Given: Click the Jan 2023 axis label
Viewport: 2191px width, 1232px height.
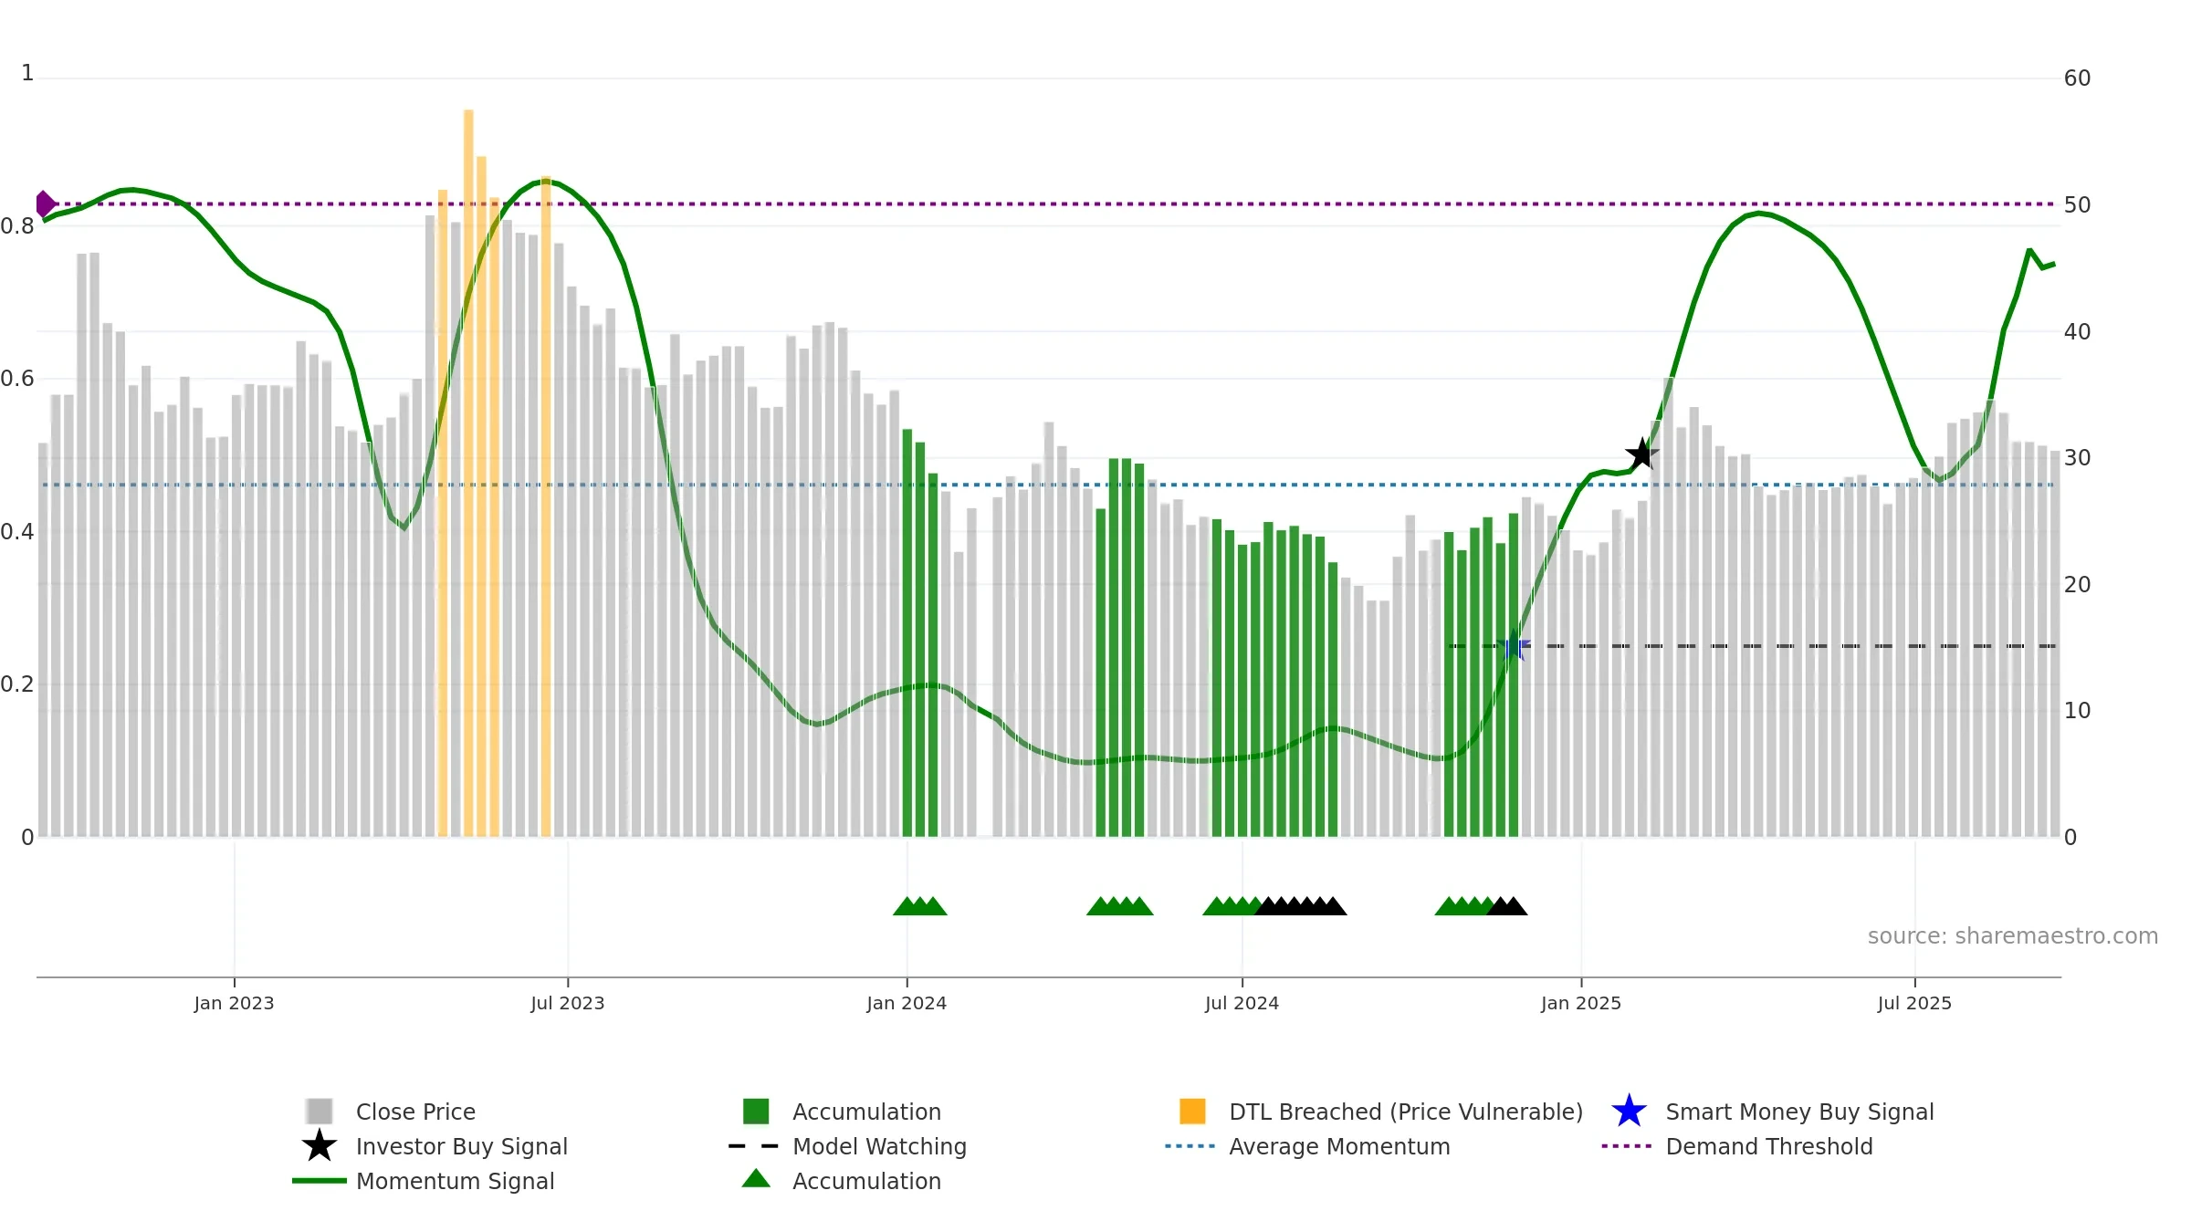Looking at the screenshot, I should click(234, 1003).
